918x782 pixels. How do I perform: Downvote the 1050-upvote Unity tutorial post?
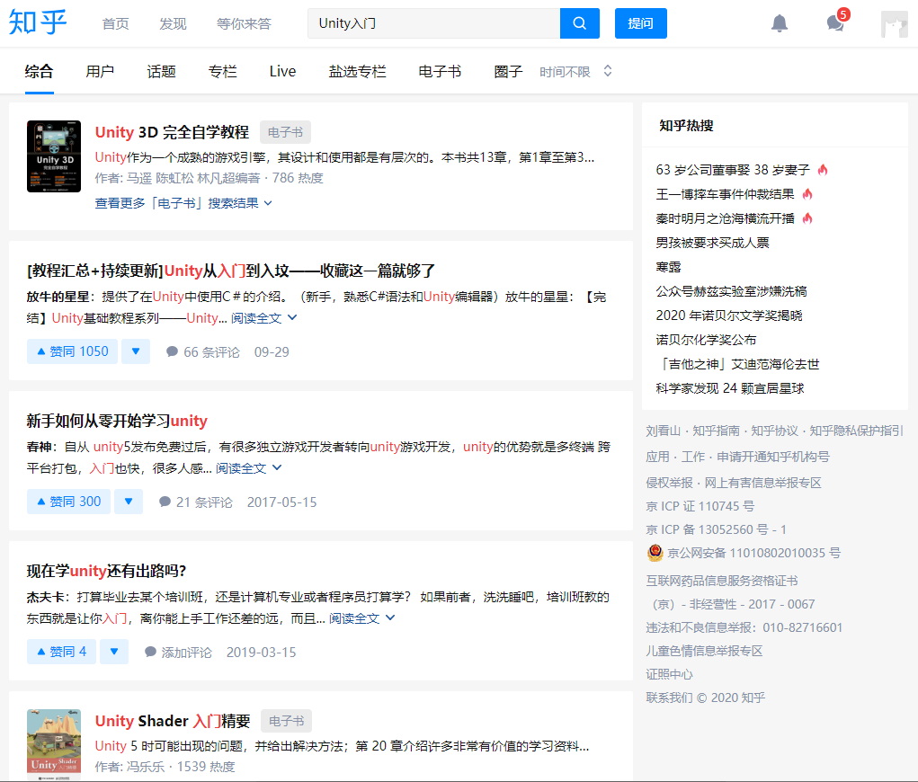pos(136,351)
